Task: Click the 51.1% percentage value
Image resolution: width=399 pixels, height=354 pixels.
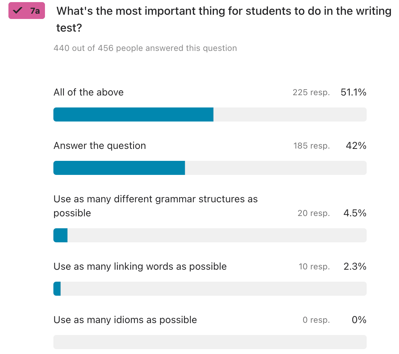Action: click(353, 92)
